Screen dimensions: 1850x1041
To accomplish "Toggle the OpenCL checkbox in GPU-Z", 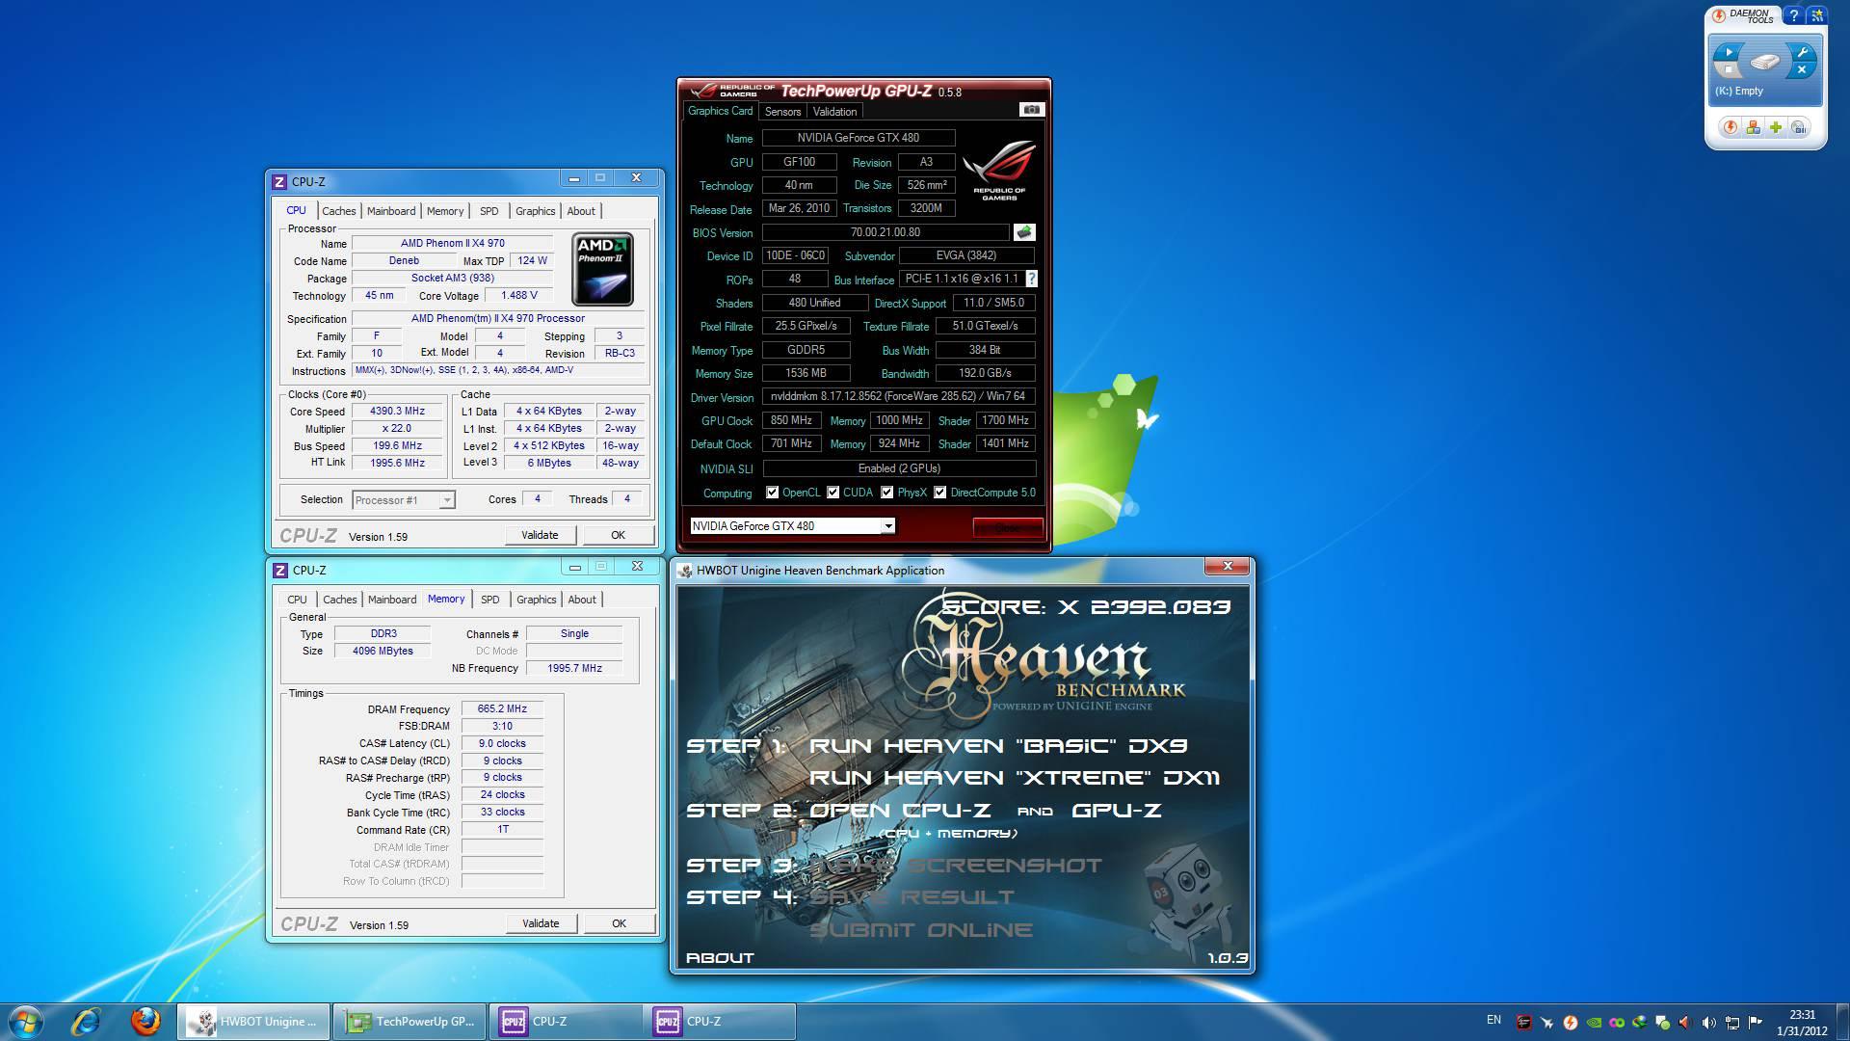I will (772, 493).
